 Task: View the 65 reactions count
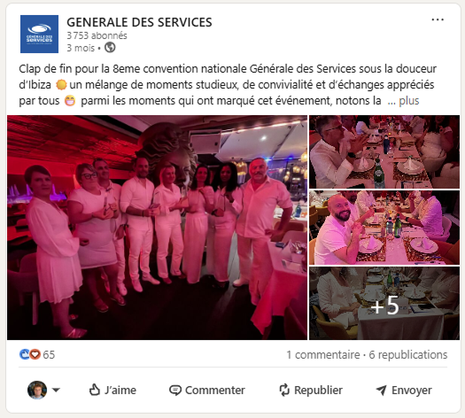click(49, 354)
